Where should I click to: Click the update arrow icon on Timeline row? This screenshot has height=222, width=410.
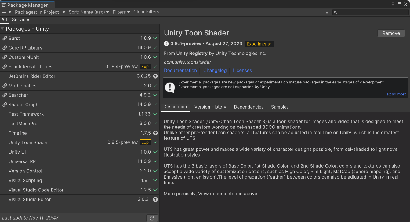[x=155, y=133]
